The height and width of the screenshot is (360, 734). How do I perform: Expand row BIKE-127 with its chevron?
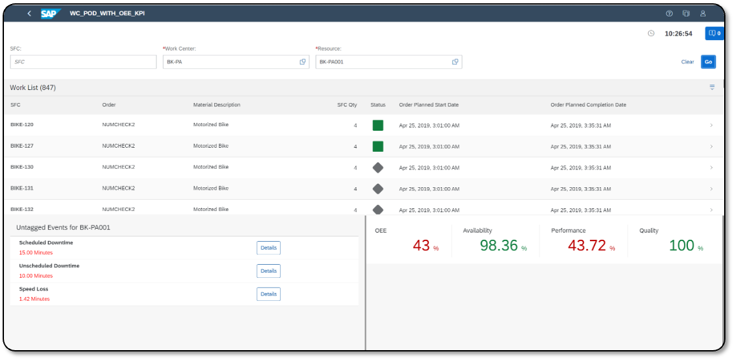click(x=711, y=146)
